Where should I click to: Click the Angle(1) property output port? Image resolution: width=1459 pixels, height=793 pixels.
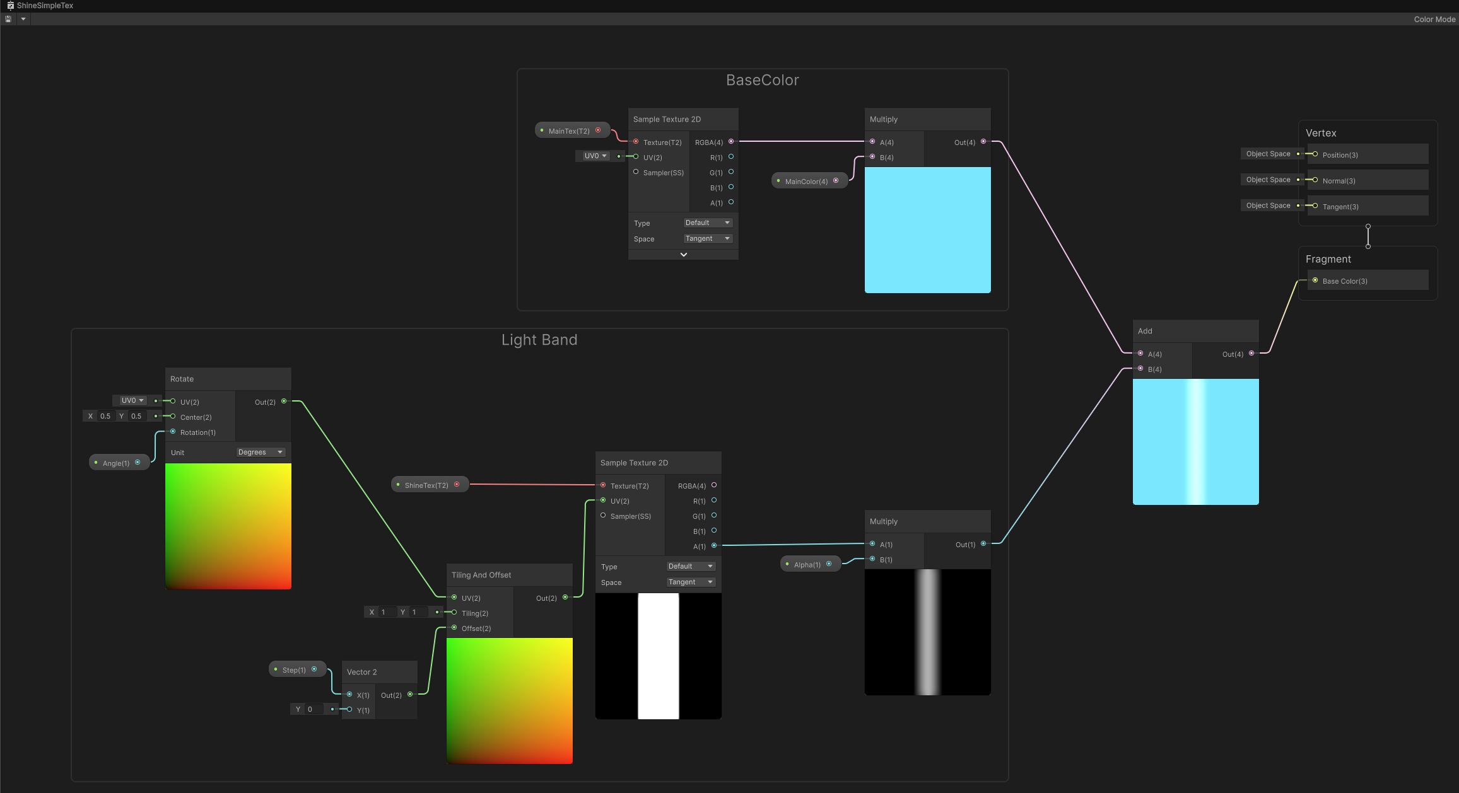tap(138, 463)
